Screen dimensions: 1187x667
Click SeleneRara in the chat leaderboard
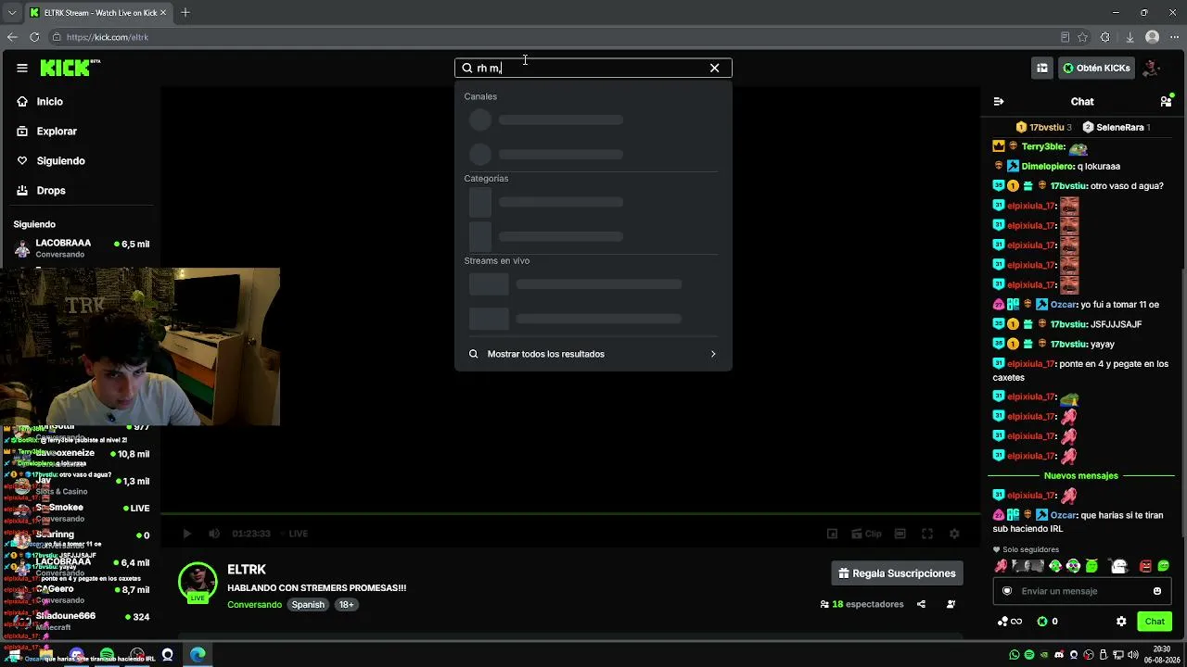[1116, 128]
